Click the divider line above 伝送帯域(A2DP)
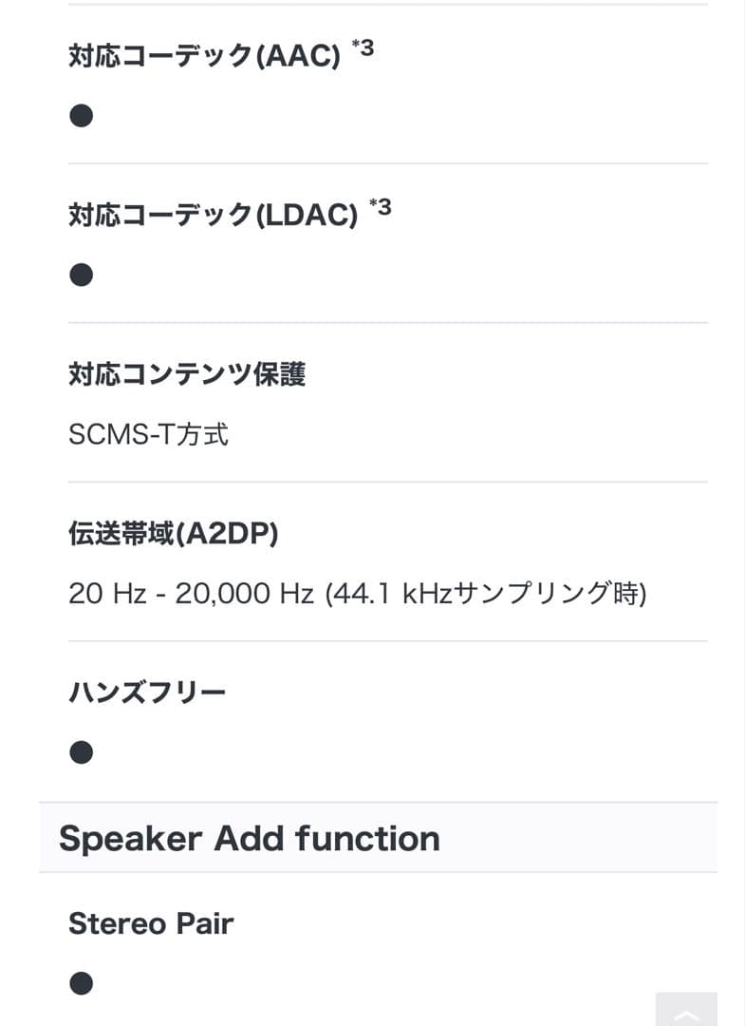The height and width of the screenshot is (1026, 745). 387,482
